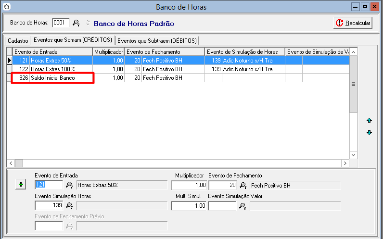Select the Horas Extras 100 % row
383x239 pixels.
point(53,69)
